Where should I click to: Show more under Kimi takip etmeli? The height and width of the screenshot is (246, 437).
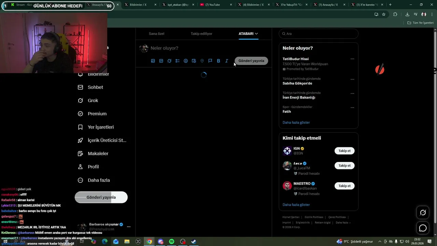(x=296, y=205)
